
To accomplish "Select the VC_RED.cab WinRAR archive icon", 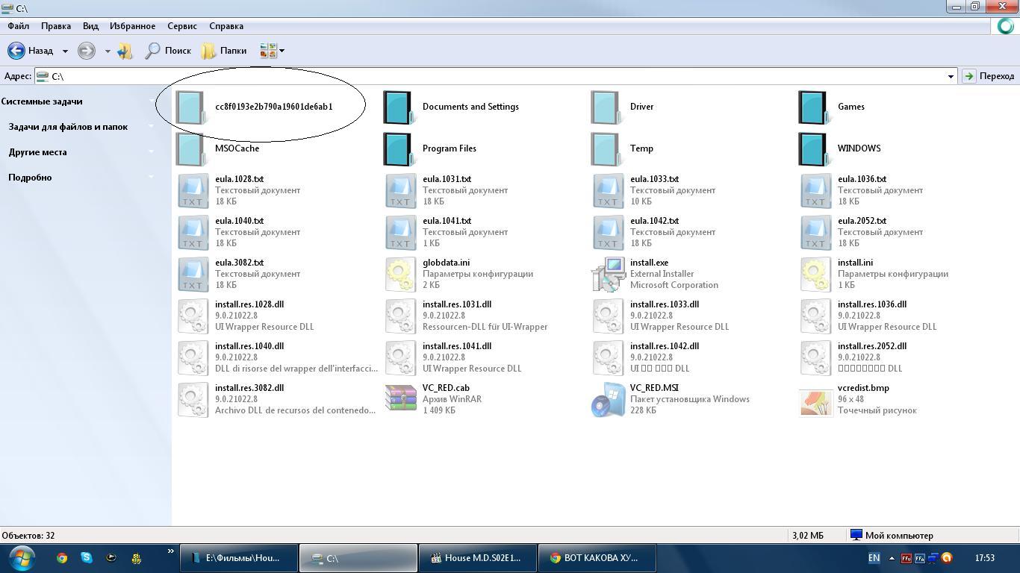I will pos(400,399).
